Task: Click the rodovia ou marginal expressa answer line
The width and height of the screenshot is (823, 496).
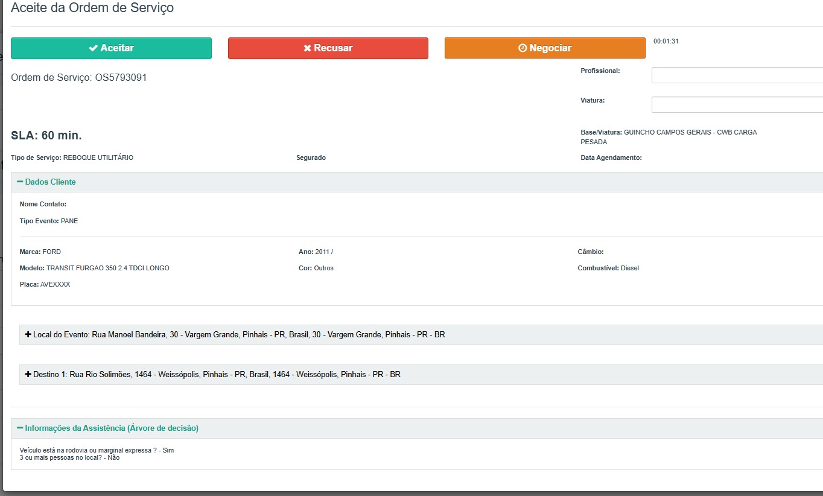Action: 97,451
